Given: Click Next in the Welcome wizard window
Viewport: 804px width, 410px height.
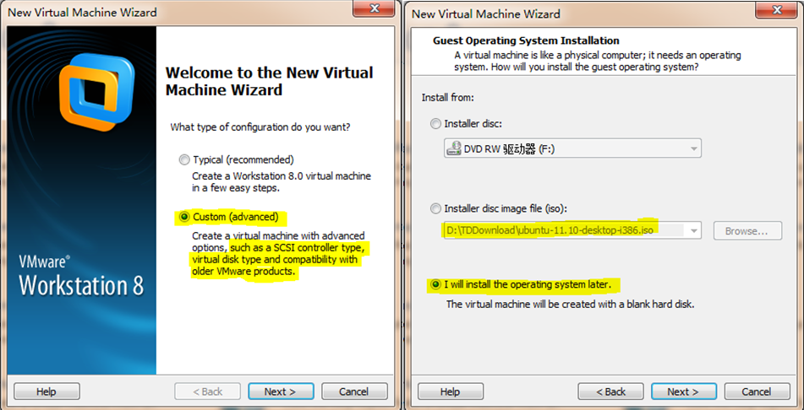Looking at the screenshot, I should tap(280, 391).
